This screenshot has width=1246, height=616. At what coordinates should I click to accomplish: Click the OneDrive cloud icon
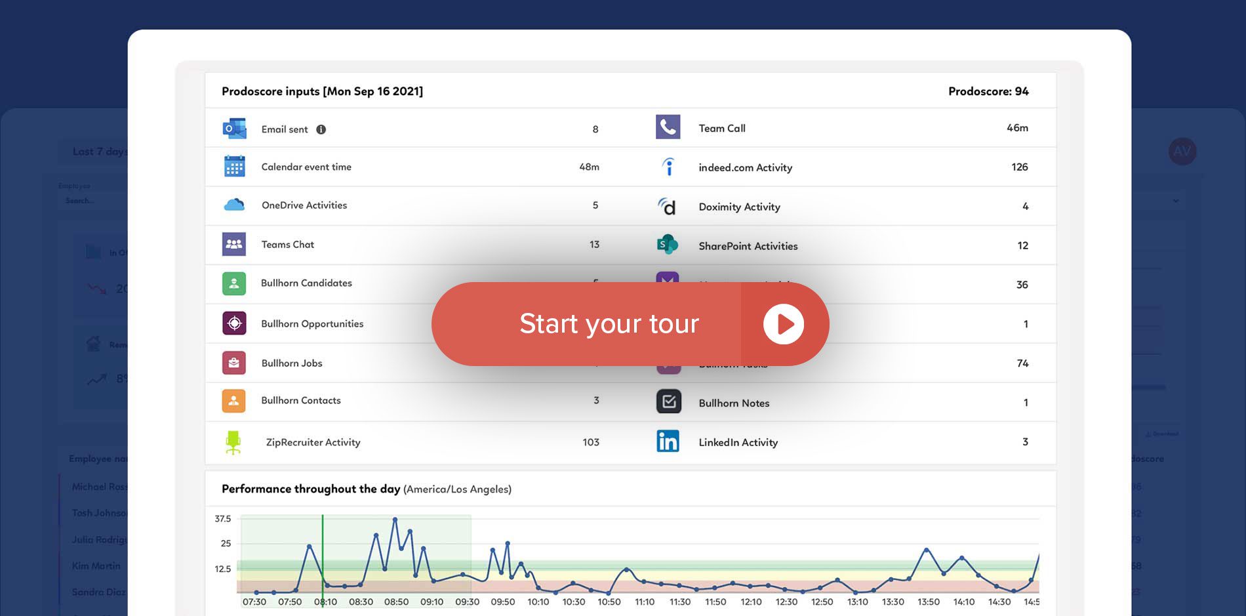coord(234,205)
